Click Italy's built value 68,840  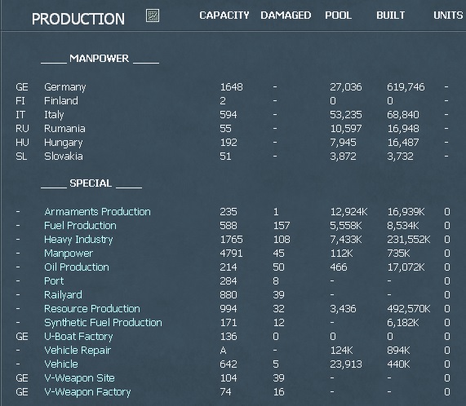pyautogui.click(x=403, y=115)
